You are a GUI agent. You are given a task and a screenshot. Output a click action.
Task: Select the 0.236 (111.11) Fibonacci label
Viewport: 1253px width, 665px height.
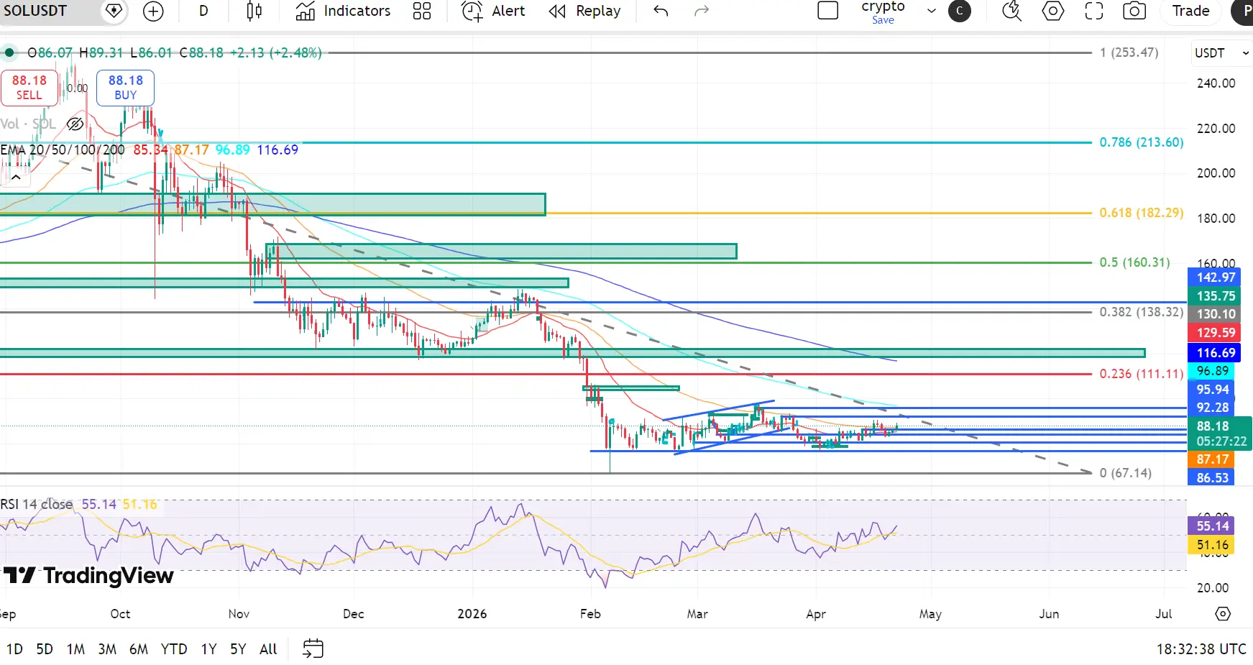pos(1142,374)
